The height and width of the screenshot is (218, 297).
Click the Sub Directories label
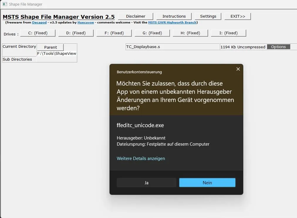pos(17,59)
